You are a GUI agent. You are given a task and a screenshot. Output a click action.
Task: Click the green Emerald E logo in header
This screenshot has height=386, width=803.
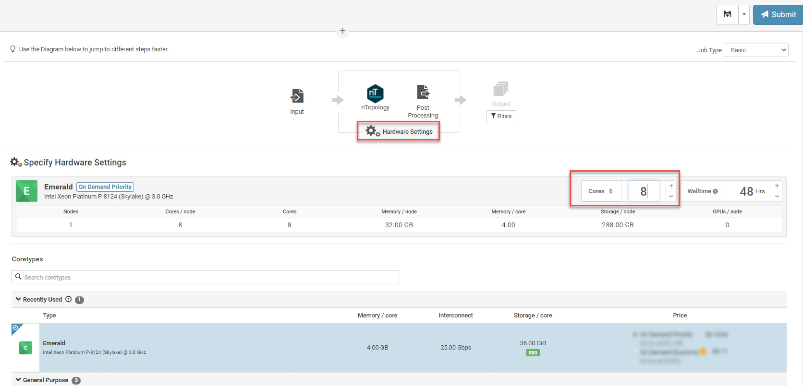[26, 191]
